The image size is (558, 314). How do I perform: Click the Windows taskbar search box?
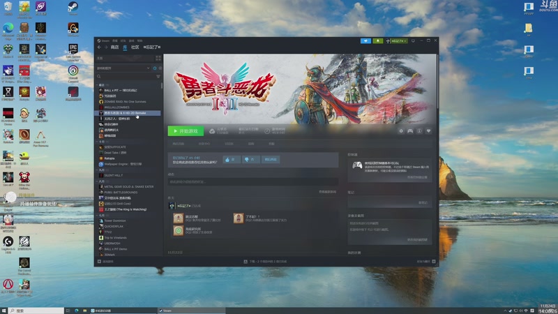(36, 311)
